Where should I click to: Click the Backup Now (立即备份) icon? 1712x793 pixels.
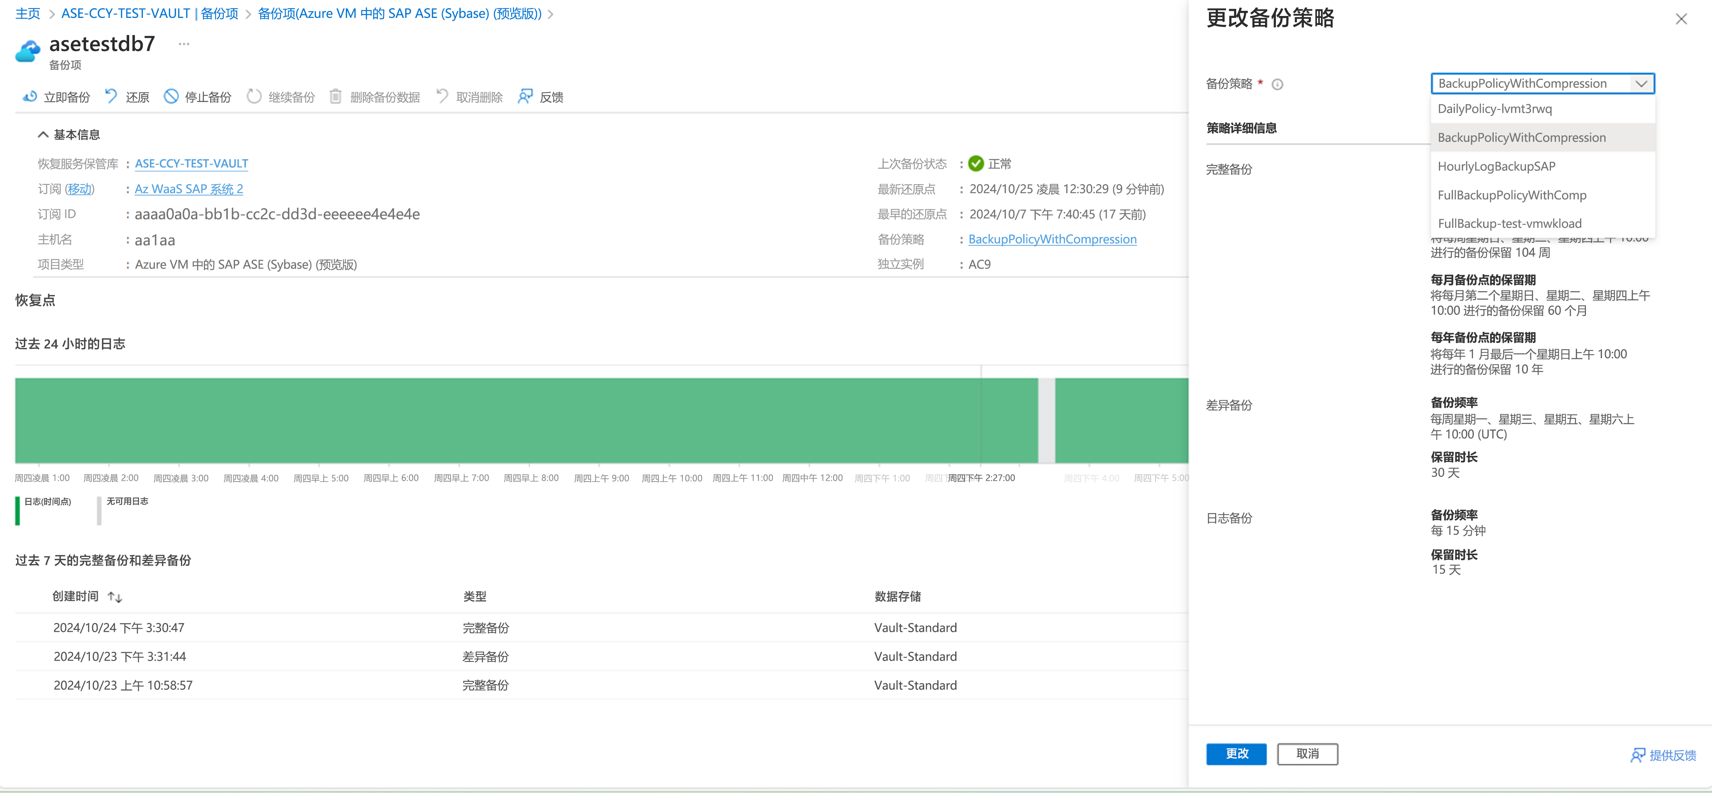point(29,97)
